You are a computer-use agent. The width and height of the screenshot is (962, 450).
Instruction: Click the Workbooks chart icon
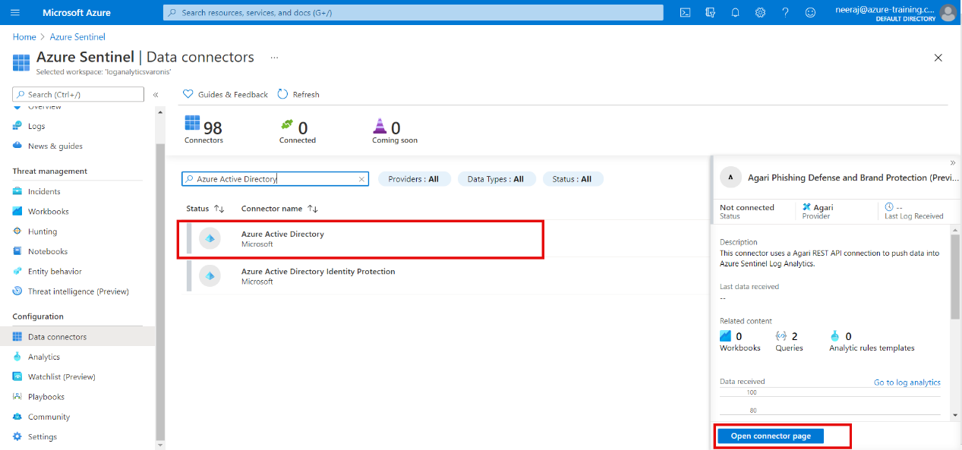pos(17,211)
